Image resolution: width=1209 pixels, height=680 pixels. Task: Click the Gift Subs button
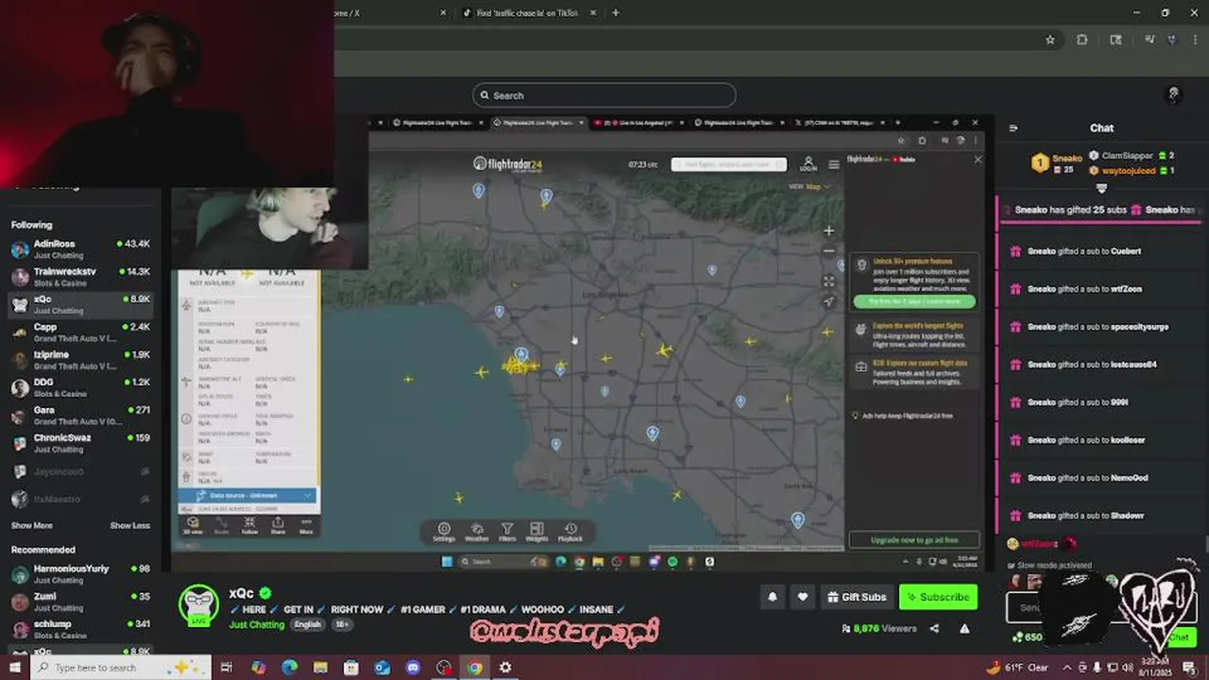(x=856, y=597)
